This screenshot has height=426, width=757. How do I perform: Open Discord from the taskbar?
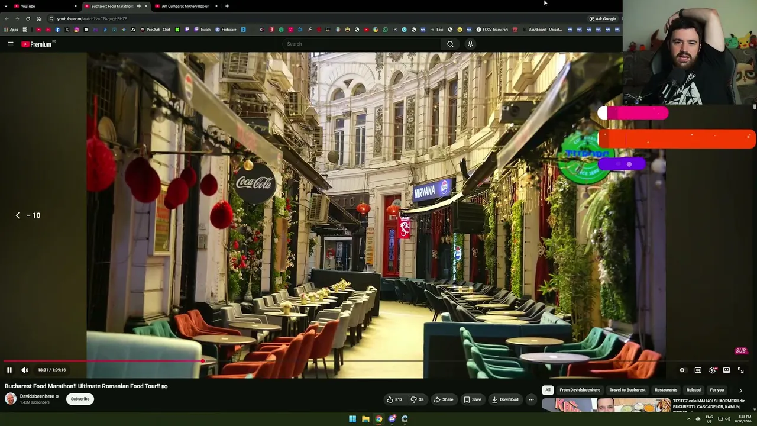pyautogui.click(x=392, y=419)
